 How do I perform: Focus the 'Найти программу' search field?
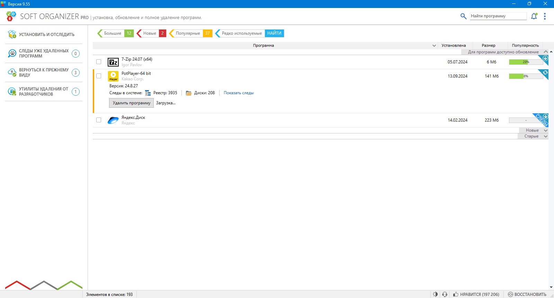pyautogui.click(x=498, y=16)
